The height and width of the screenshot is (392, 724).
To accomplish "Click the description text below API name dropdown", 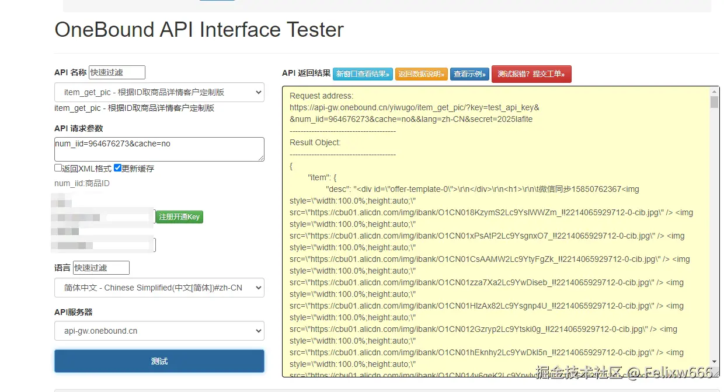I will coord(134,108).
